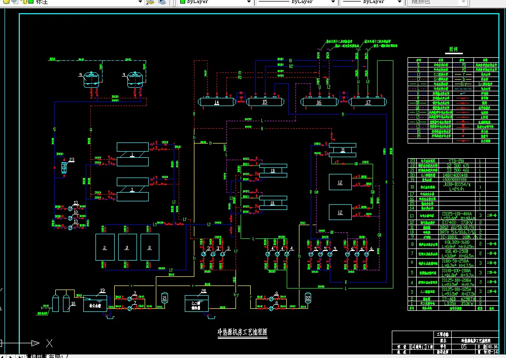Switch to the 布局1 layout tab
This screenshot has height=358, width=506.
pos(57,356)
